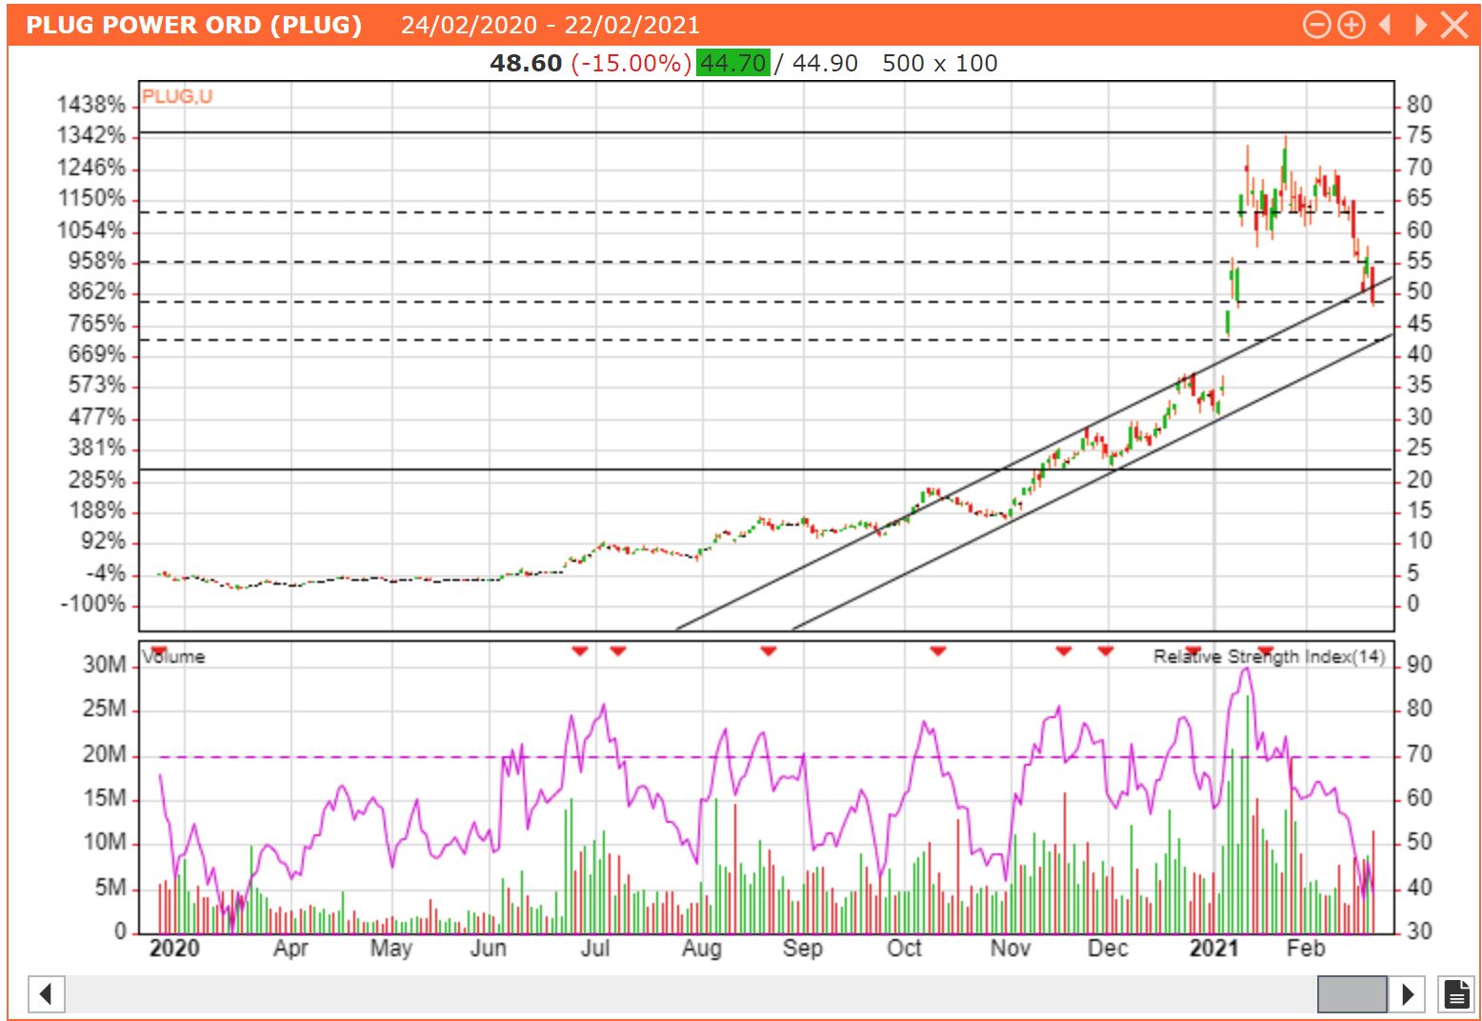Click the red event marker in late December
Viewport: 1482px width, 1021px height.
[1192, 651]
